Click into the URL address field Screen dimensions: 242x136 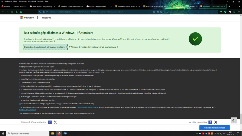point(100,12)
